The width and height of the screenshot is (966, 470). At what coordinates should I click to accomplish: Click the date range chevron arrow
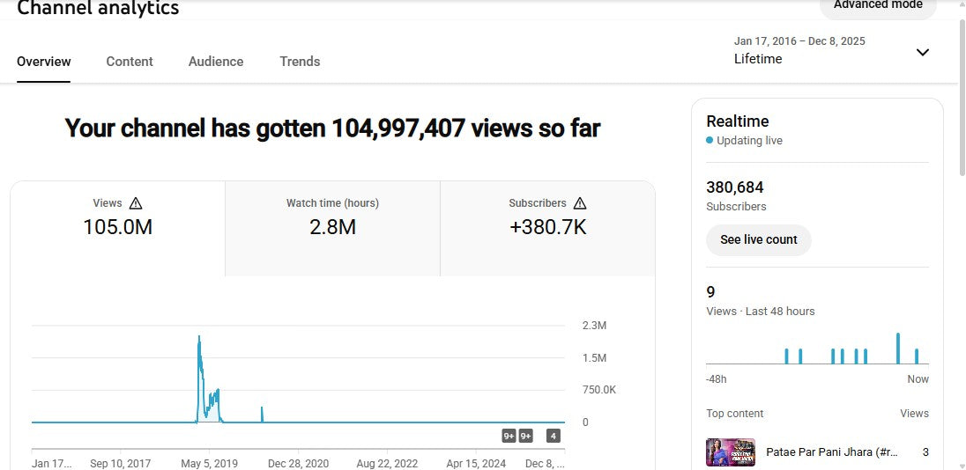(922, 52)
